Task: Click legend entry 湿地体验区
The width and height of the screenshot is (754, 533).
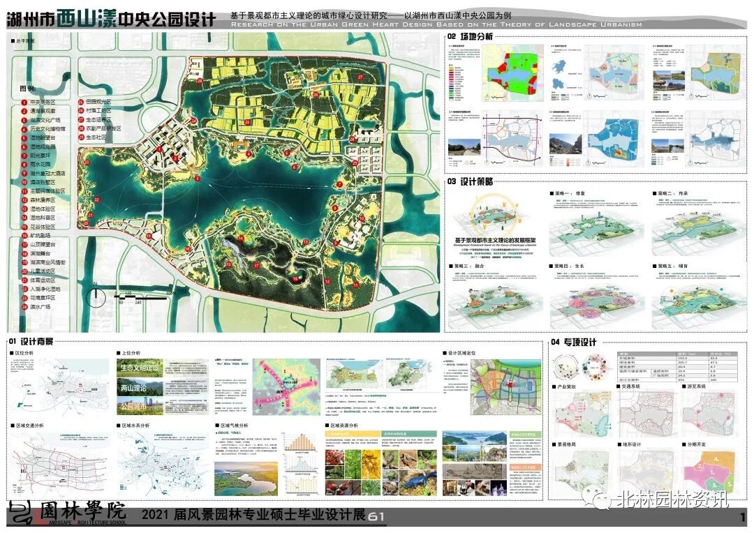Action: point(38,209)
